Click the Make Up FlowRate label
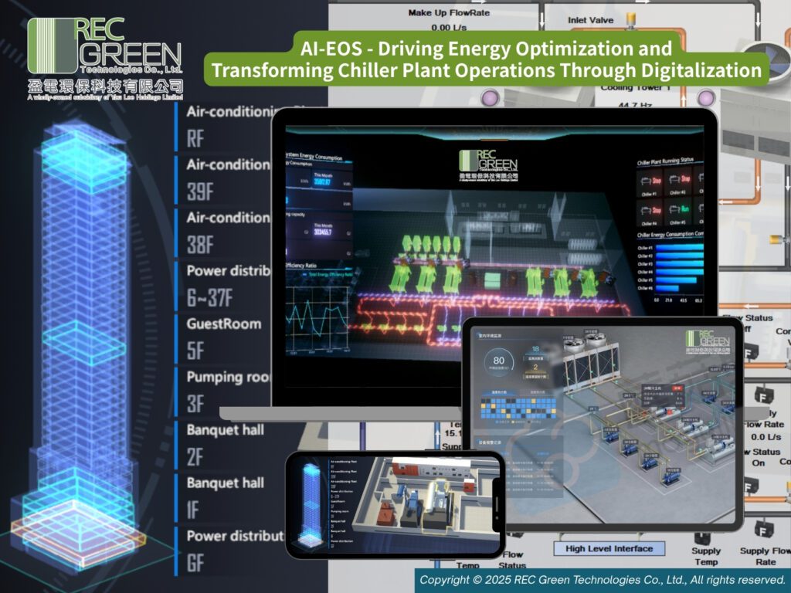The height and width of the screenshot is (593, 791). pyautogui.click(x=449, y=12)
